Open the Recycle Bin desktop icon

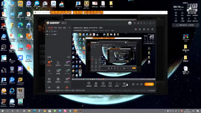point(12,70)
